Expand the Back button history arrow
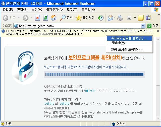The width and height of the screenshot is (161, 127). coord(18,18)
